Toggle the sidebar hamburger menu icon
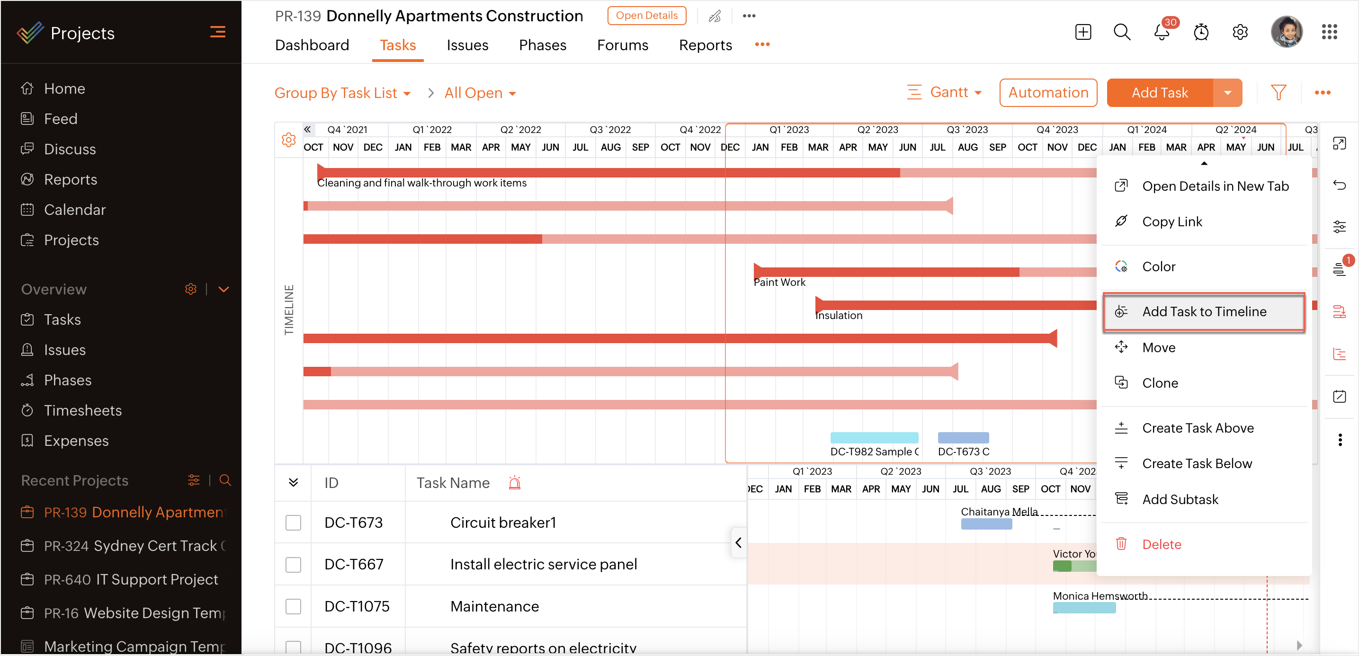The height and width of the screenshot is (656, 1359). tap(217, 33)
